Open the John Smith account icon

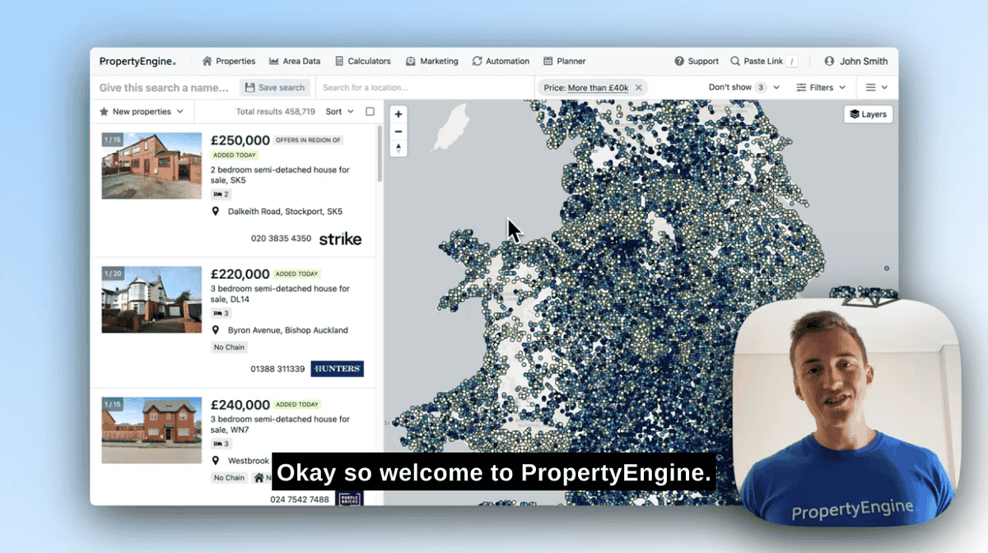click(x=829, y=61)
